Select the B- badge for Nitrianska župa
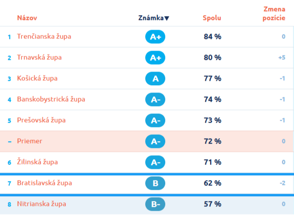The width and height of the screenshot is (294, 220). pos(155,204)
